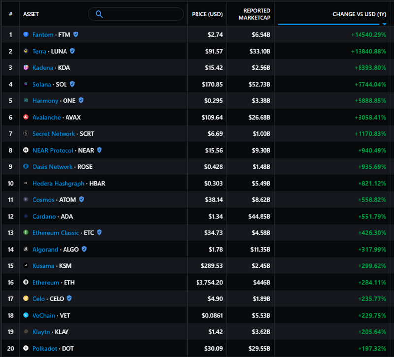Click the $446B marketcap value
394x357 pixels.
tap(262, 282)
